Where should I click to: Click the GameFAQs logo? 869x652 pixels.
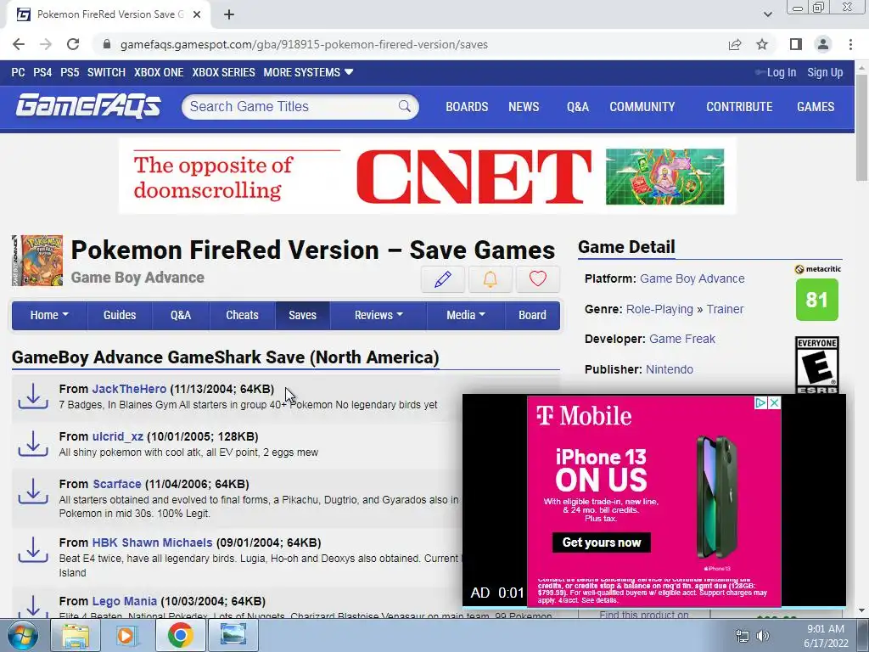88,106
